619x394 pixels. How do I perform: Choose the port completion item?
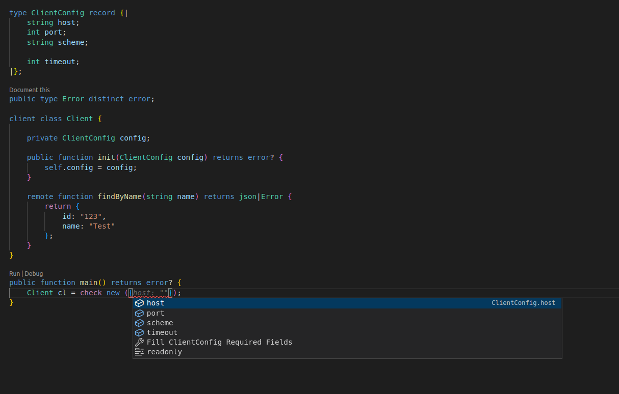tap(347, 313)
